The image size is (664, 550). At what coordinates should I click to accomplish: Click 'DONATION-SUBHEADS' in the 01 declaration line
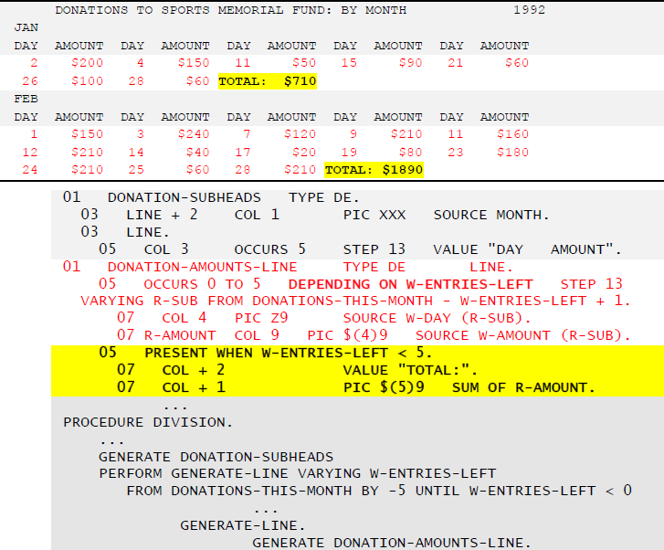pyautogui.click(x=184, y=197)
